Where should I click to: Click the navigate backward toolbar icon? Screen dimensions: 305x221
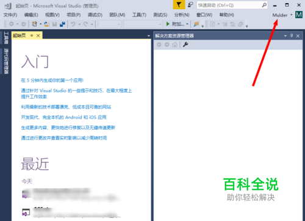[12, 24]
